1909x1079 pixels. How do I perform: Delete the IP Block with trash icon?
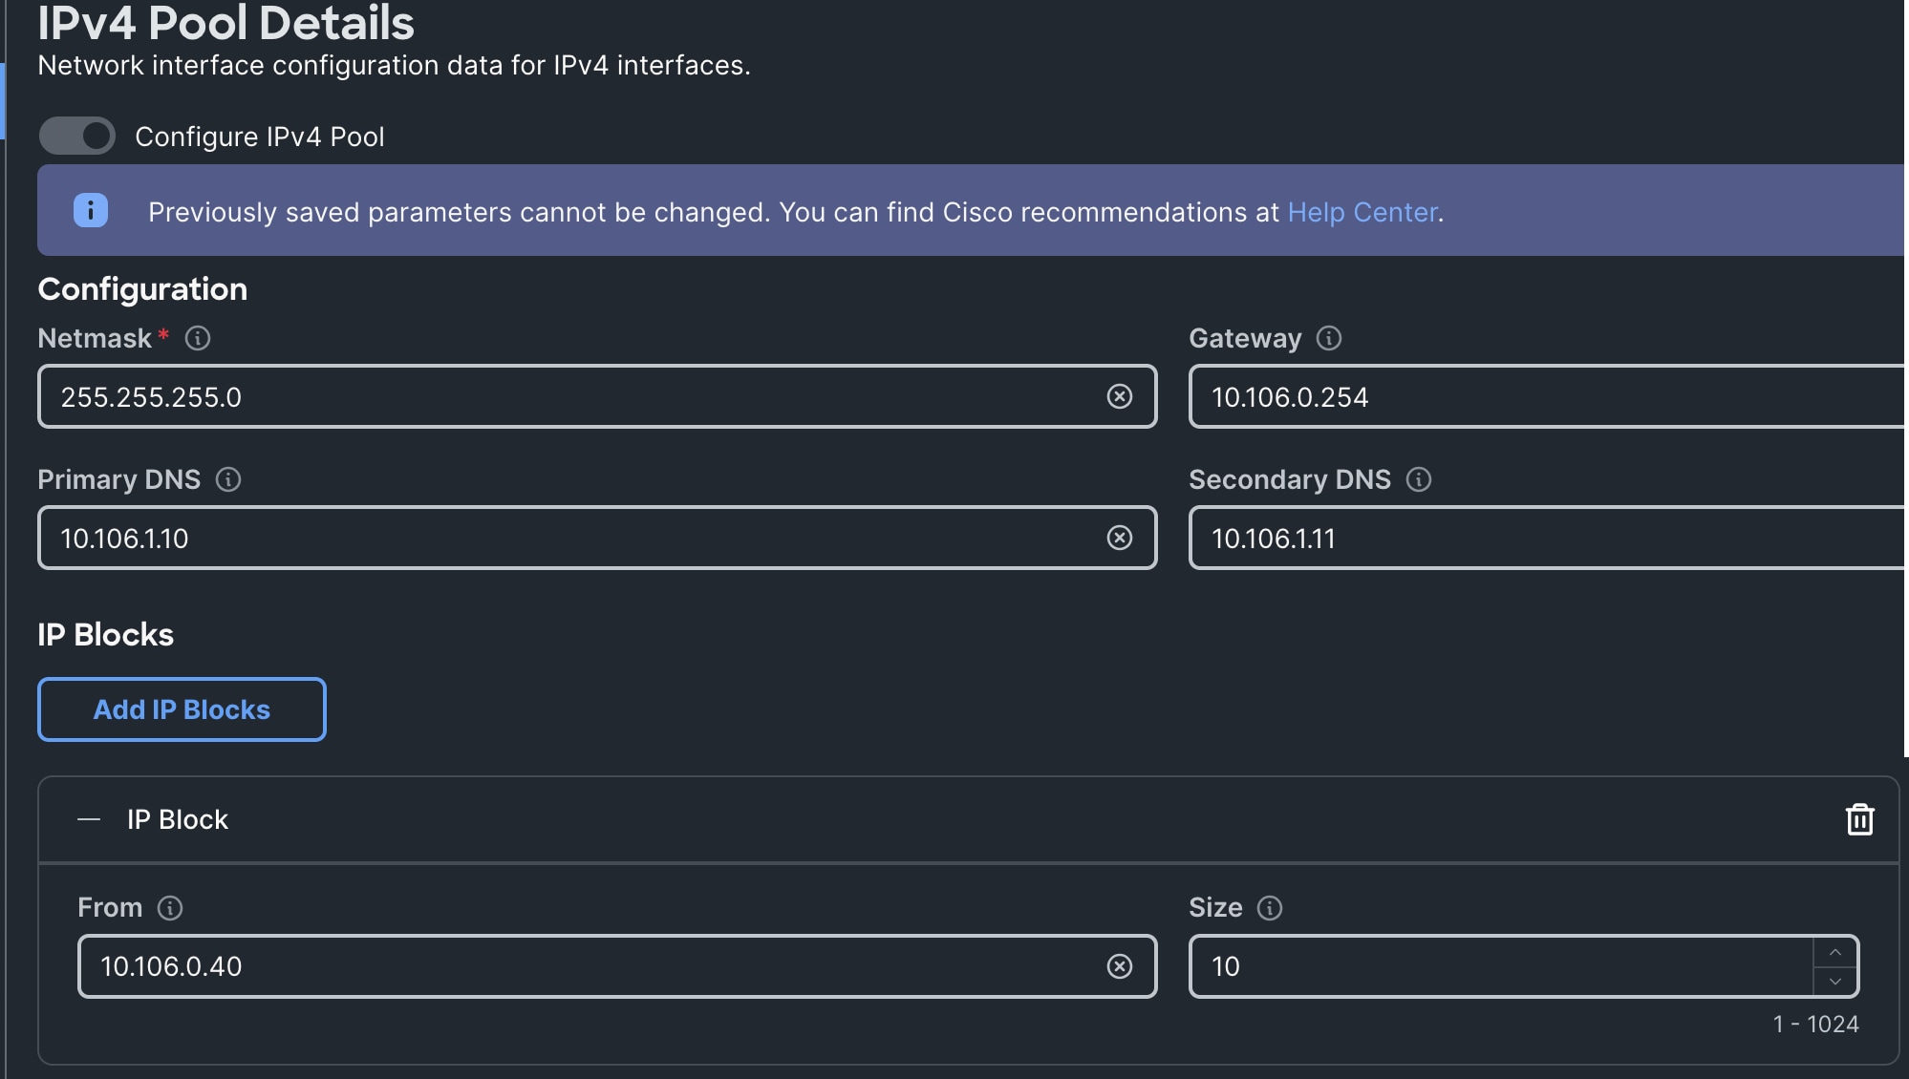click(1858, 819)
